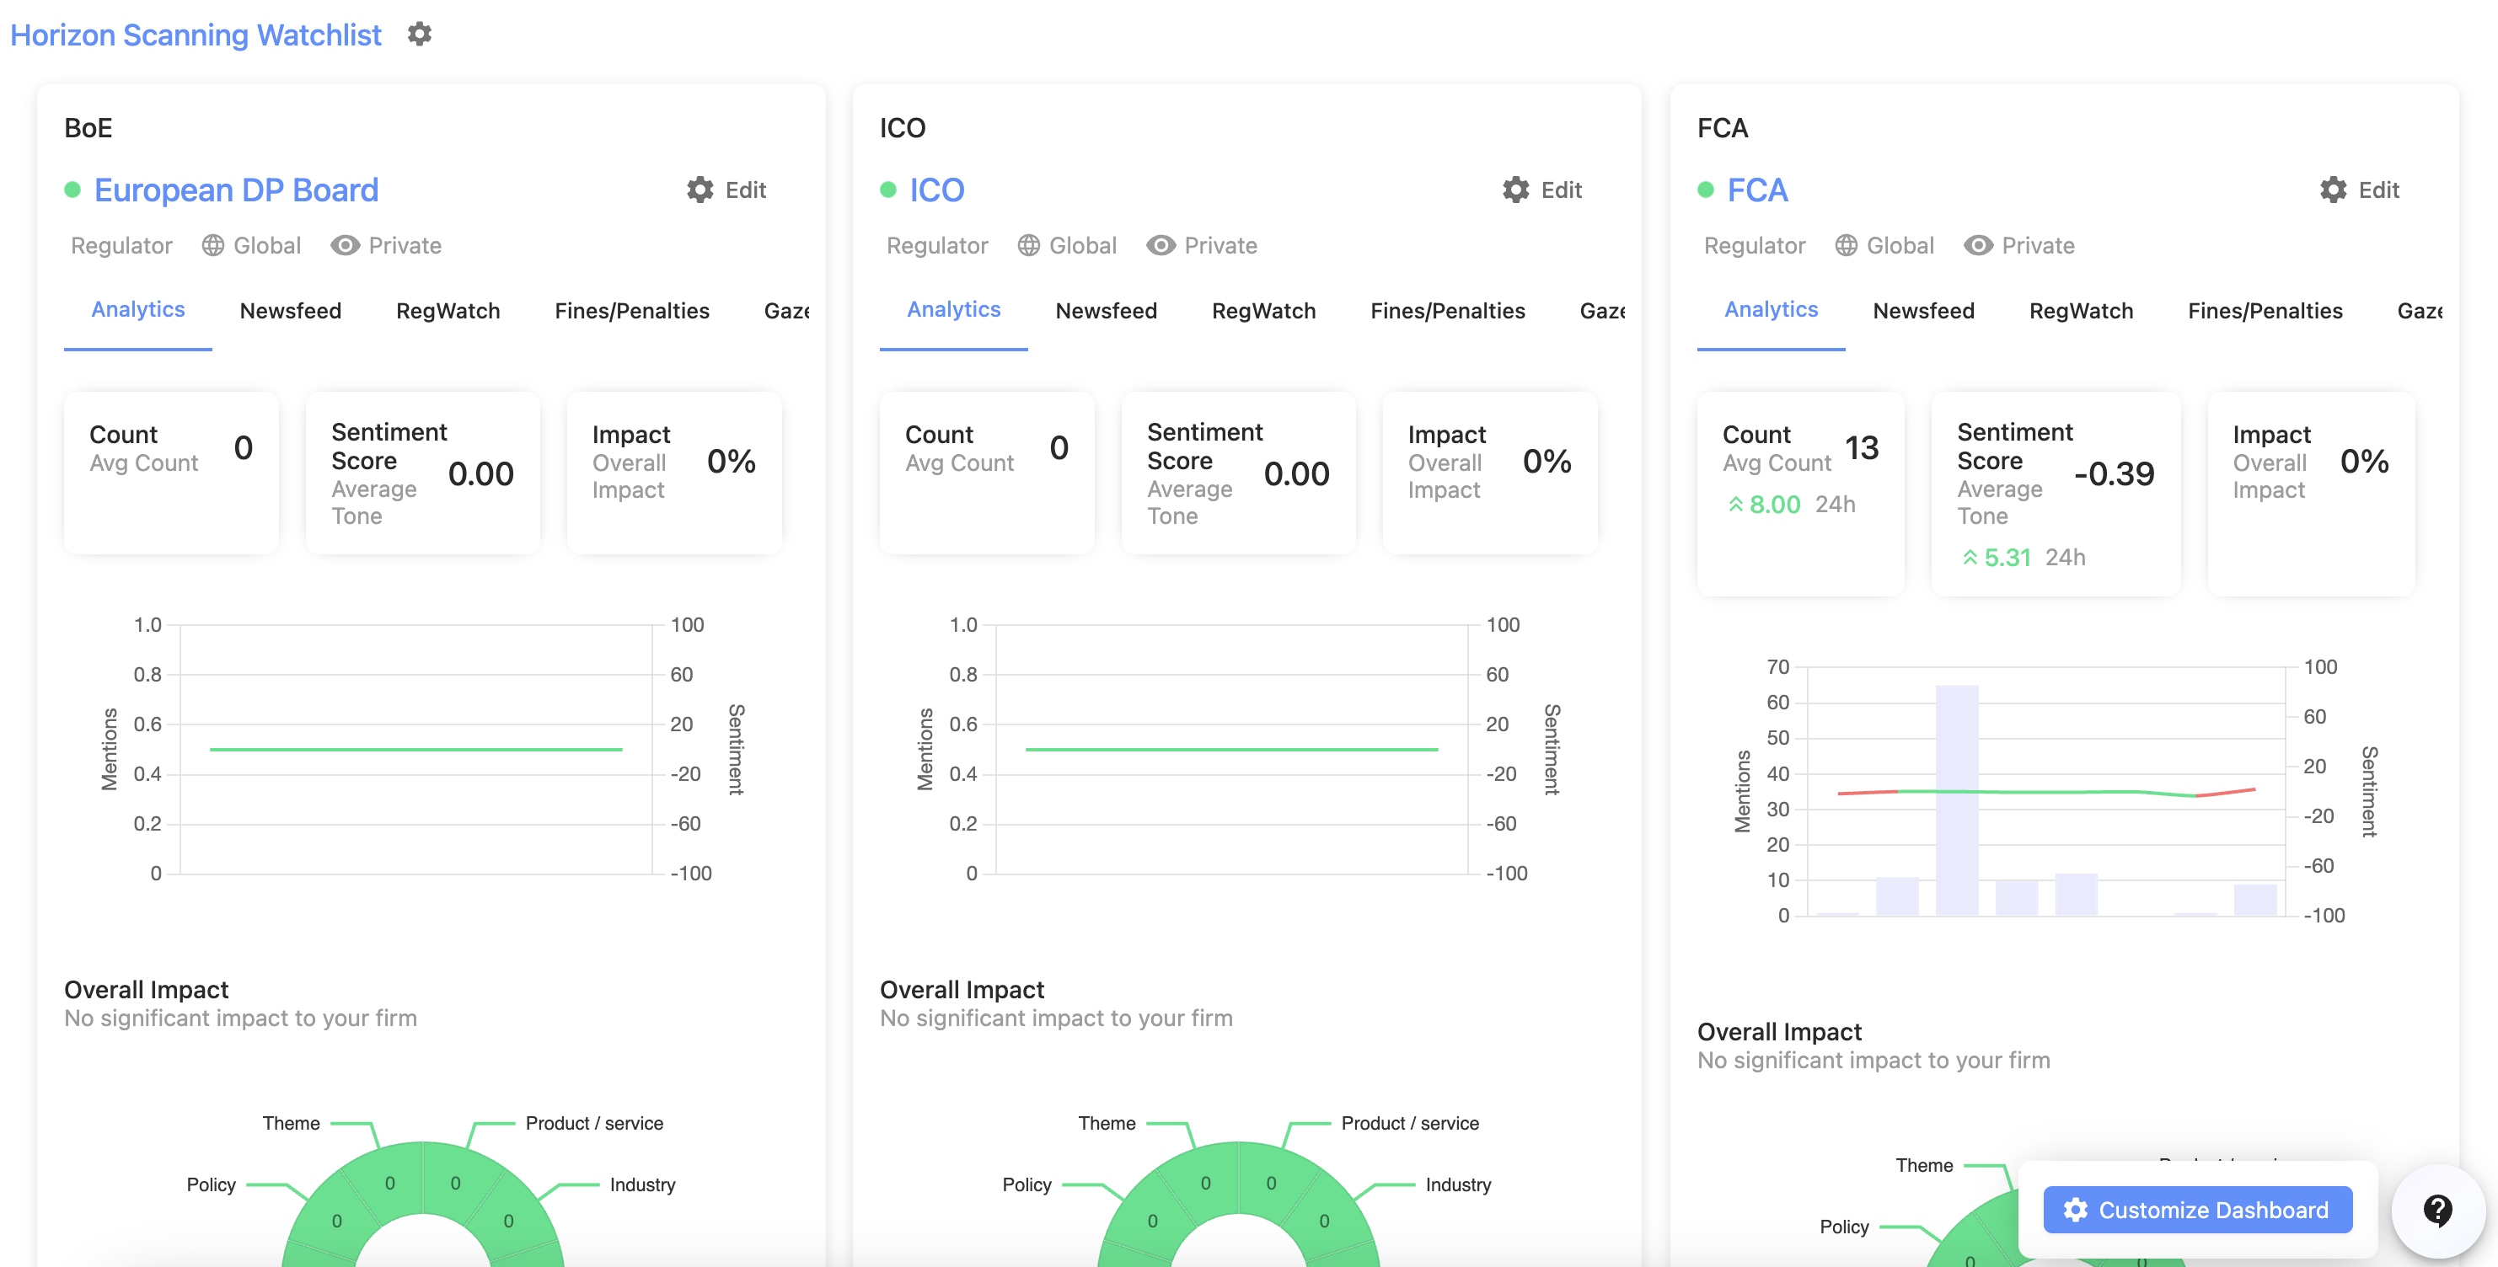Click the Edit gear in the BoE card
The width and height of the screenshot is (2498, 1267).
[700, 190]
